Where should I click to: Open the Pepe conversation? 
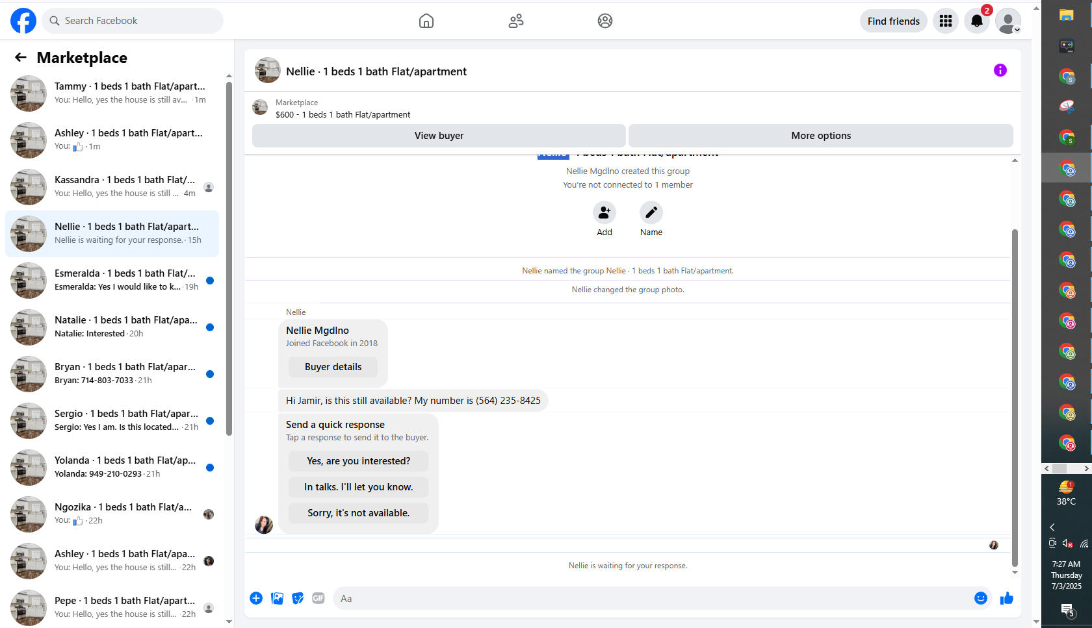point(112,608)
